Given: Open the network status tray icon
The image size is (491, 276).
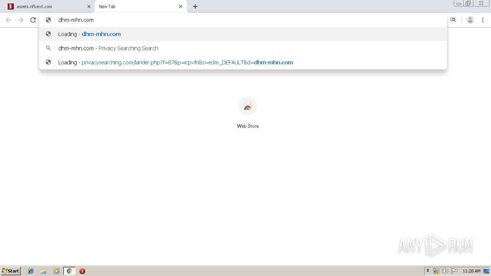Looking at the screenshot, I should (436, 271).
